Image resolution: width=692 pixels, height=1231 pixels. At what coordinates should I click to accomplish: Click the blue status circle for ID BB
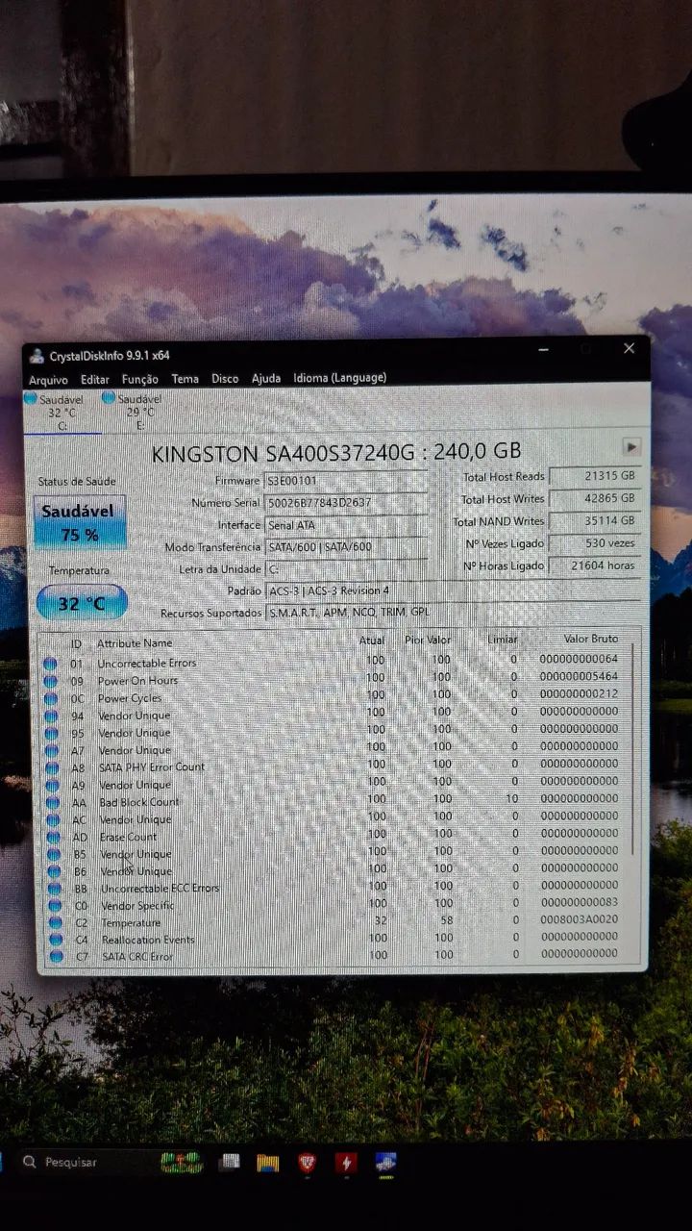pos(54,889)
